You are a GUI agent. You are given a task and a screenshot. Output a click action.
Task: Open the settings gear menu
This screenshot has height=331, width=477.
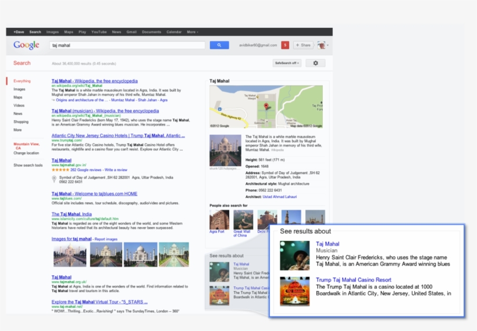[x=315, y=63]
